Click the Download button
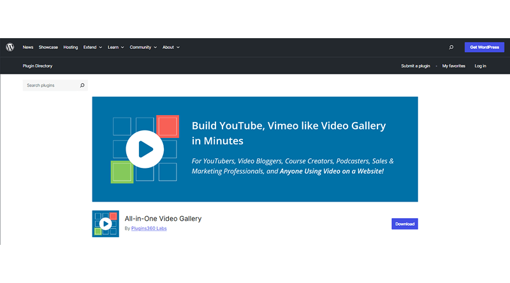Image resolution: width=510 pixels, height=283 pixels. point(405,224)
